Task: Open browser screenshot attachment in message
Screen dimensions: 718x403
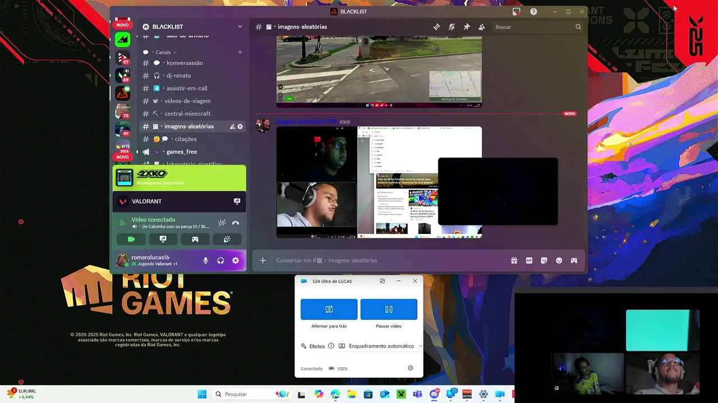Action: click(x=420, y=182)
